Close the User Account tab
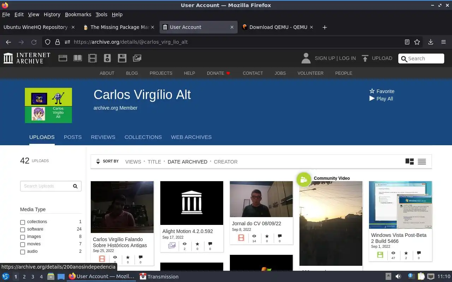Viewport: 452px width, 282px height. click(232, 27)
